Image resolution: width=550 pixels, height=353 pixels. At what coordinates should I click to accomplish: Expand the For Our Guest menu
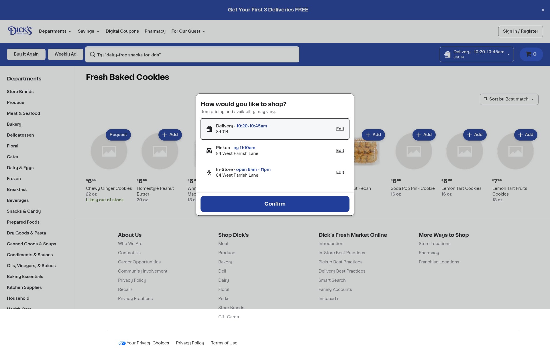pos(188,31)
